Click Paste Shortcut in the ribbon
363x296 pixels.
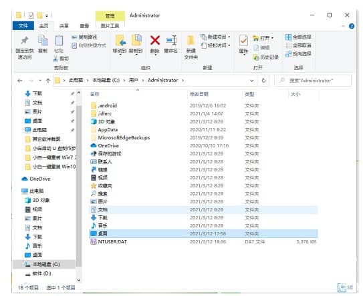pos(89,45)
